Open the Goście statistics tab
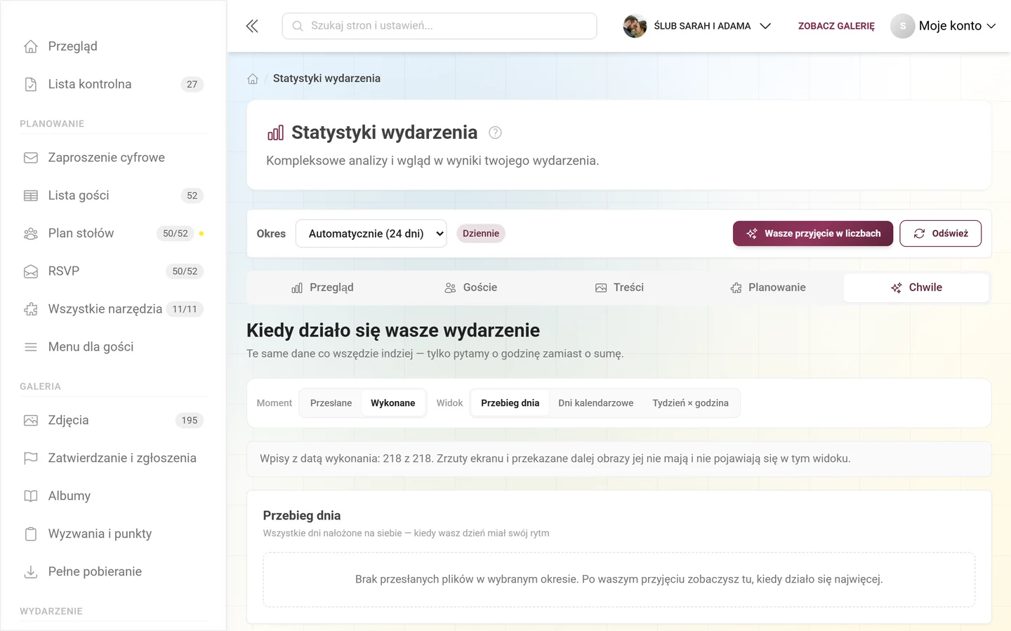Screen dimensions: 1011x631 point(471,287)
